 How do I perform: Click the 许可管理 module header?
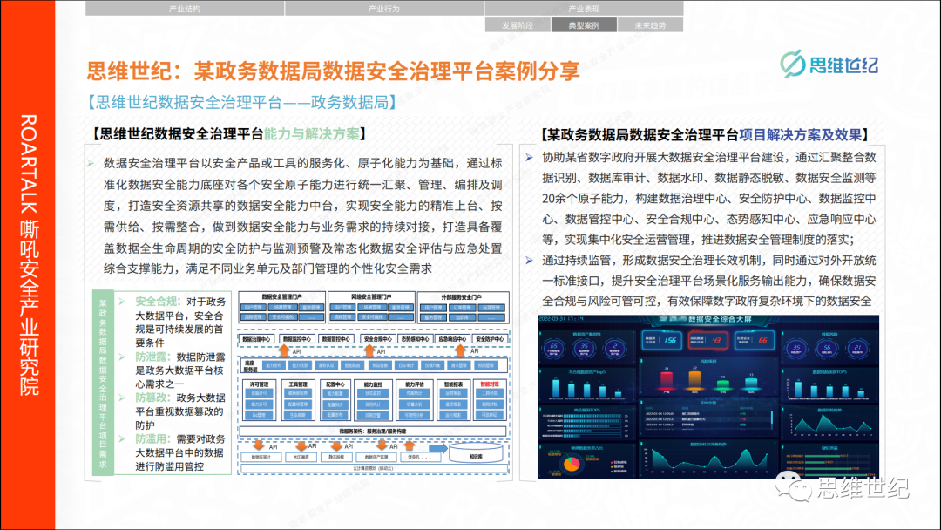259,384
